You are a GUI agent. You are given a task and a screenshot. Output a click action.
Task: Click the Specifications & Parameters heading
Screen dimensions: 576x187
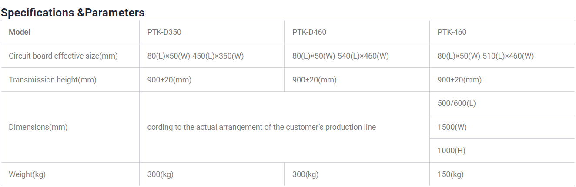73,13
